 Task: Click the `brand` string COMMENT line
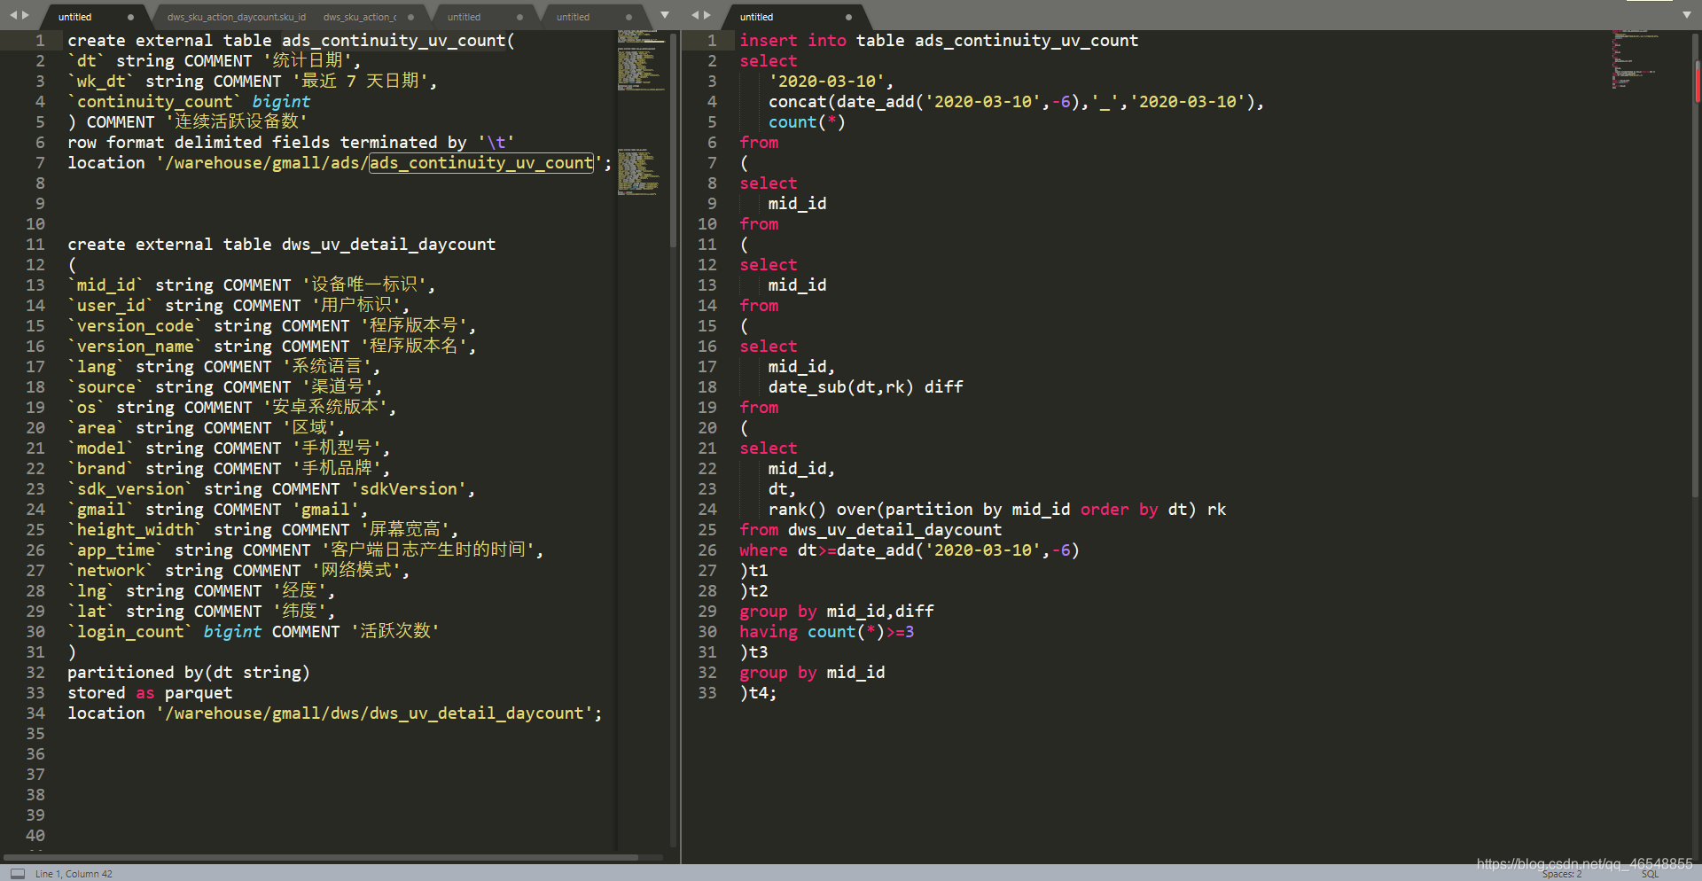coord(229,469)
